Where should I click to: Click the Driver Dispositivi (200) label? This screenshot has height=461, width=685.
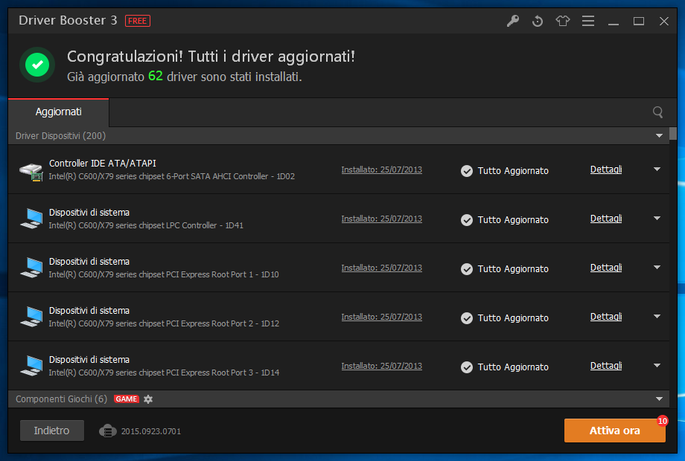[x=61, y=136]
